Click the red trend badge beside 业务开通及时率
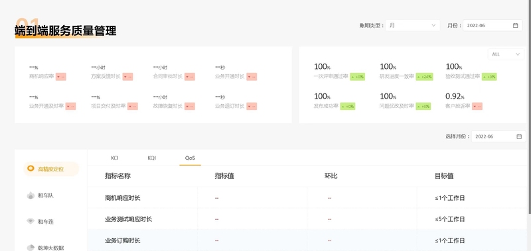Screen dimensions: 531x251 coord(70,106)
